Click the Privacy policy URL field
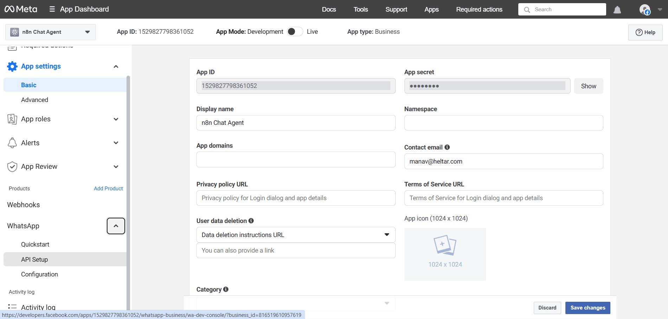Viewport: 668px width, 319px height. point(296,198)
